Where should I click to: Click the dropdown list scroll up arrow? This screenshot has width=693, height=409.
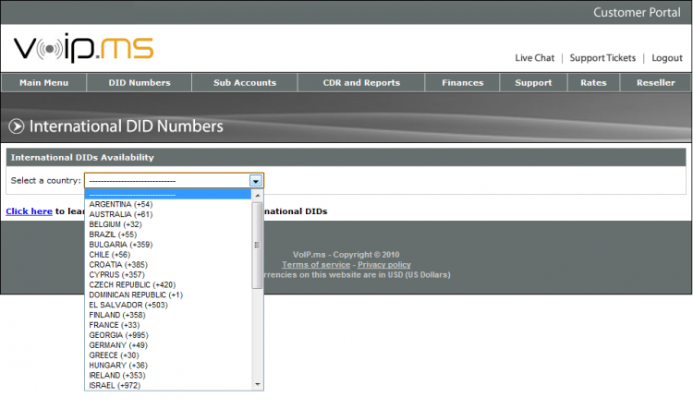[x=257, y=195]
